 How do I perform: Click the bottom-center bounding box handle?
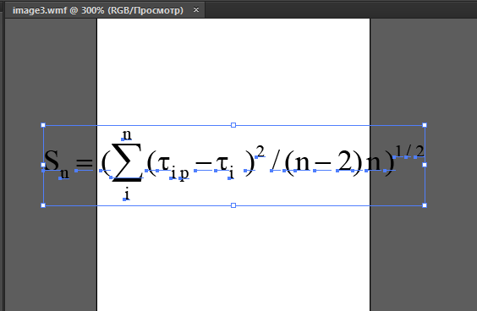pyautogui.click(x=233, y=205)
